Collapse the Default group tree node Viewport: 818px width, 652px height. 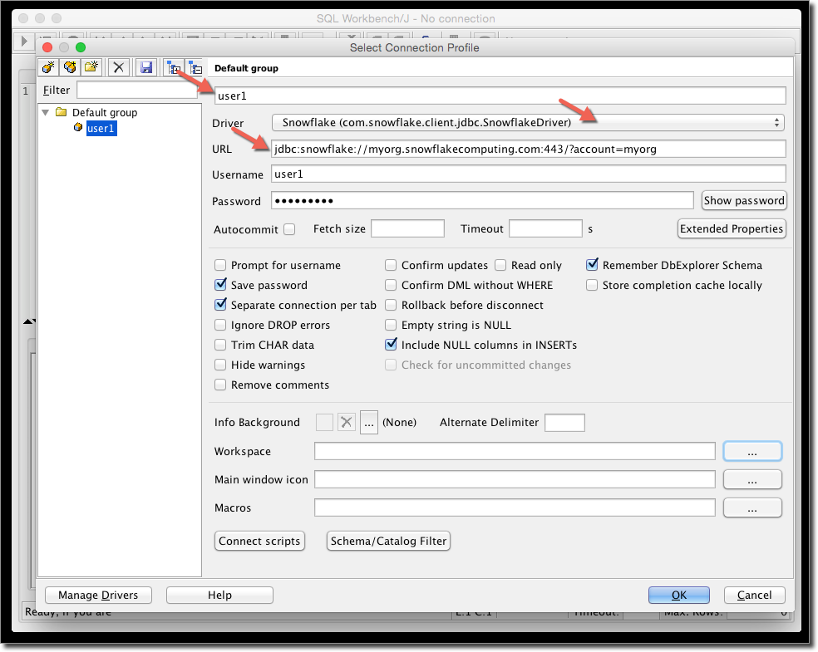click(x=46, y=112)
